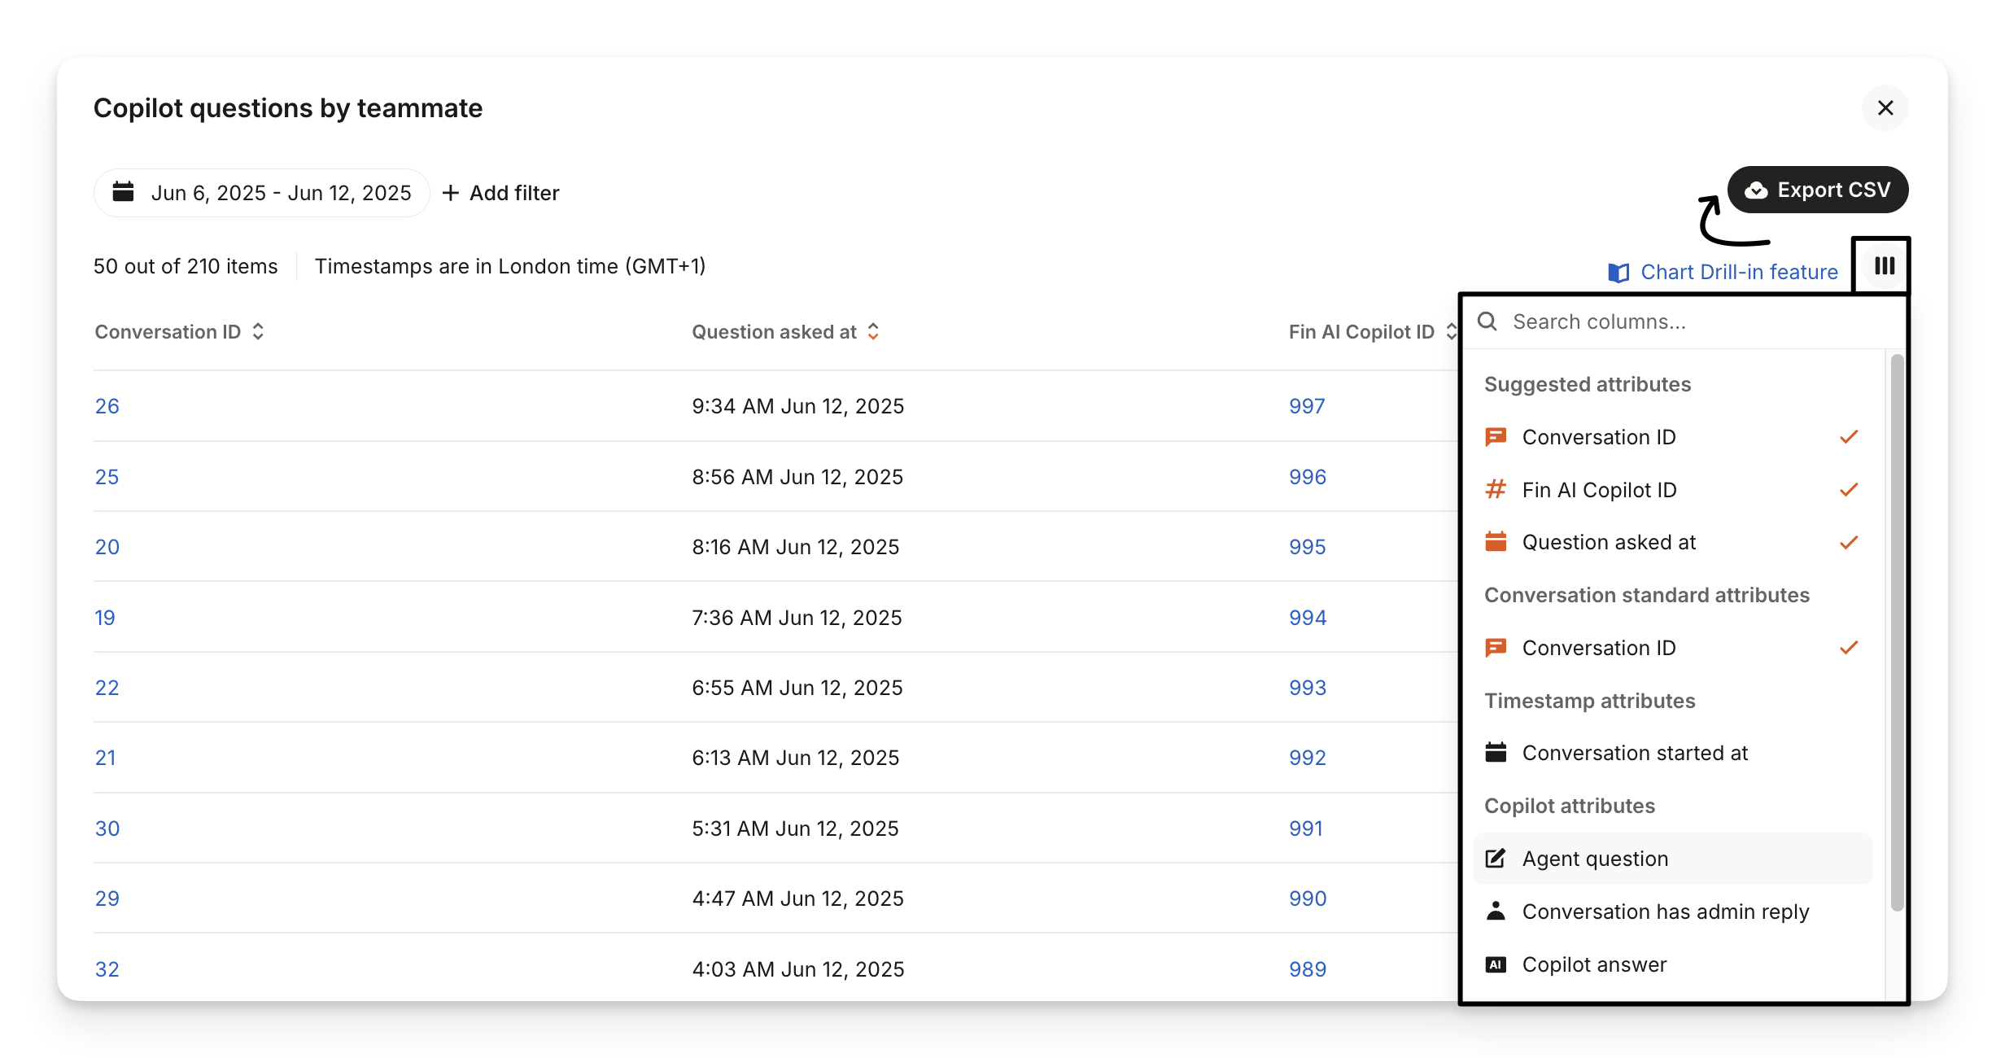This screenshot has height=1058, width=2005.
Task: Click the search magnifier icon in columns panel
Action: [1487, 321]
